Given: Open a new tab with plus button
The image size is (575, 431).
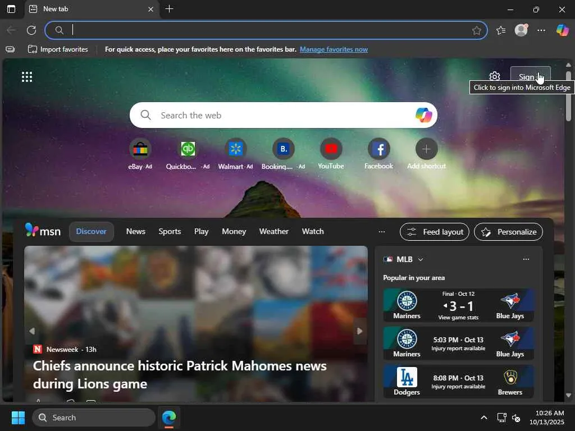Looking at the screenshot, I should [x=169, y=9].
